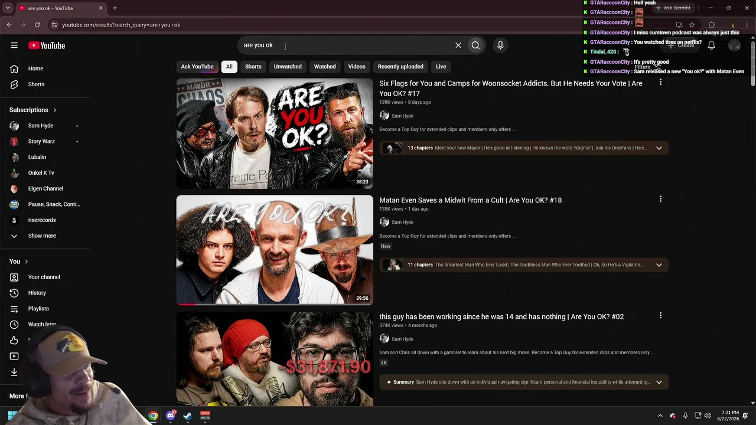Screen dimensions: 756x425
Task: Click Sam Hyde avatar under the #17 video
Action: click(384, 116)
